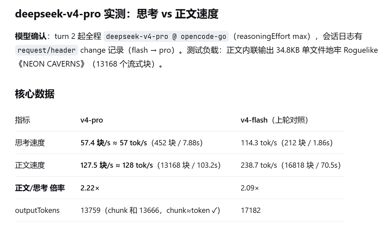Click the 正文/思考 倍率 row label
Image resolution: width=392 pixels, height=231 pixels.
coord(40,188)
